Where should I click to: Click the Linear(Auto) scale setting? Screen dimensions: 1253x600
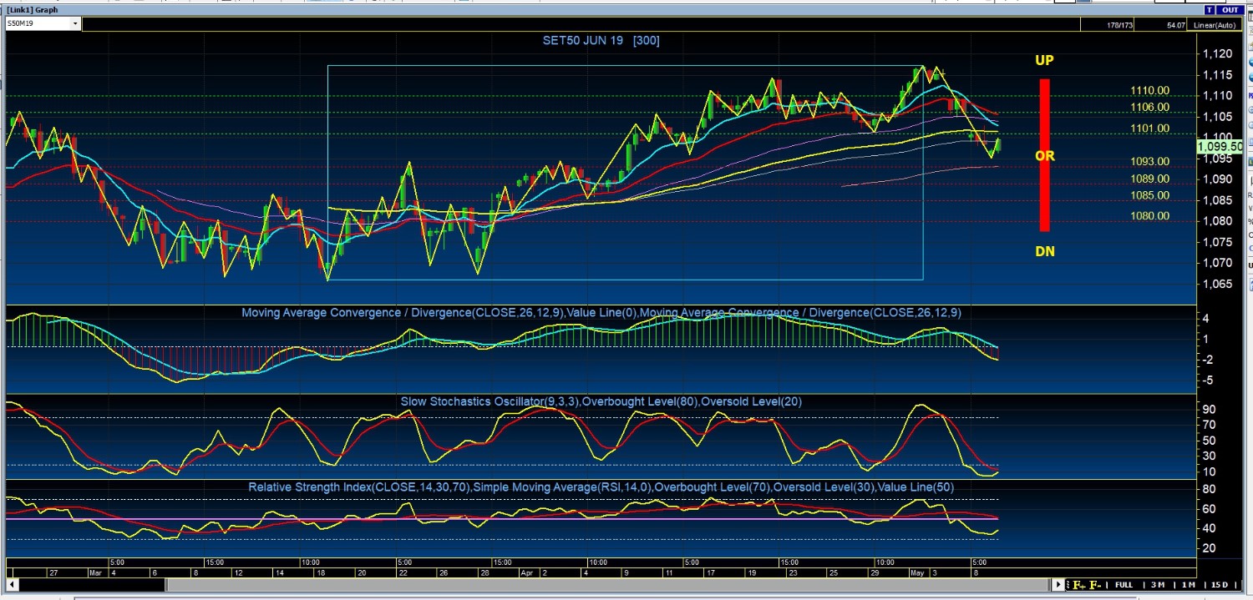pyautogui.click(x=1215, y=25)
